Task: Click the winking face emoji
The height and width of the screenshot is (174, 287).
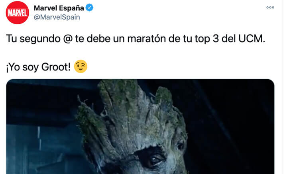Action: [81, 66]
